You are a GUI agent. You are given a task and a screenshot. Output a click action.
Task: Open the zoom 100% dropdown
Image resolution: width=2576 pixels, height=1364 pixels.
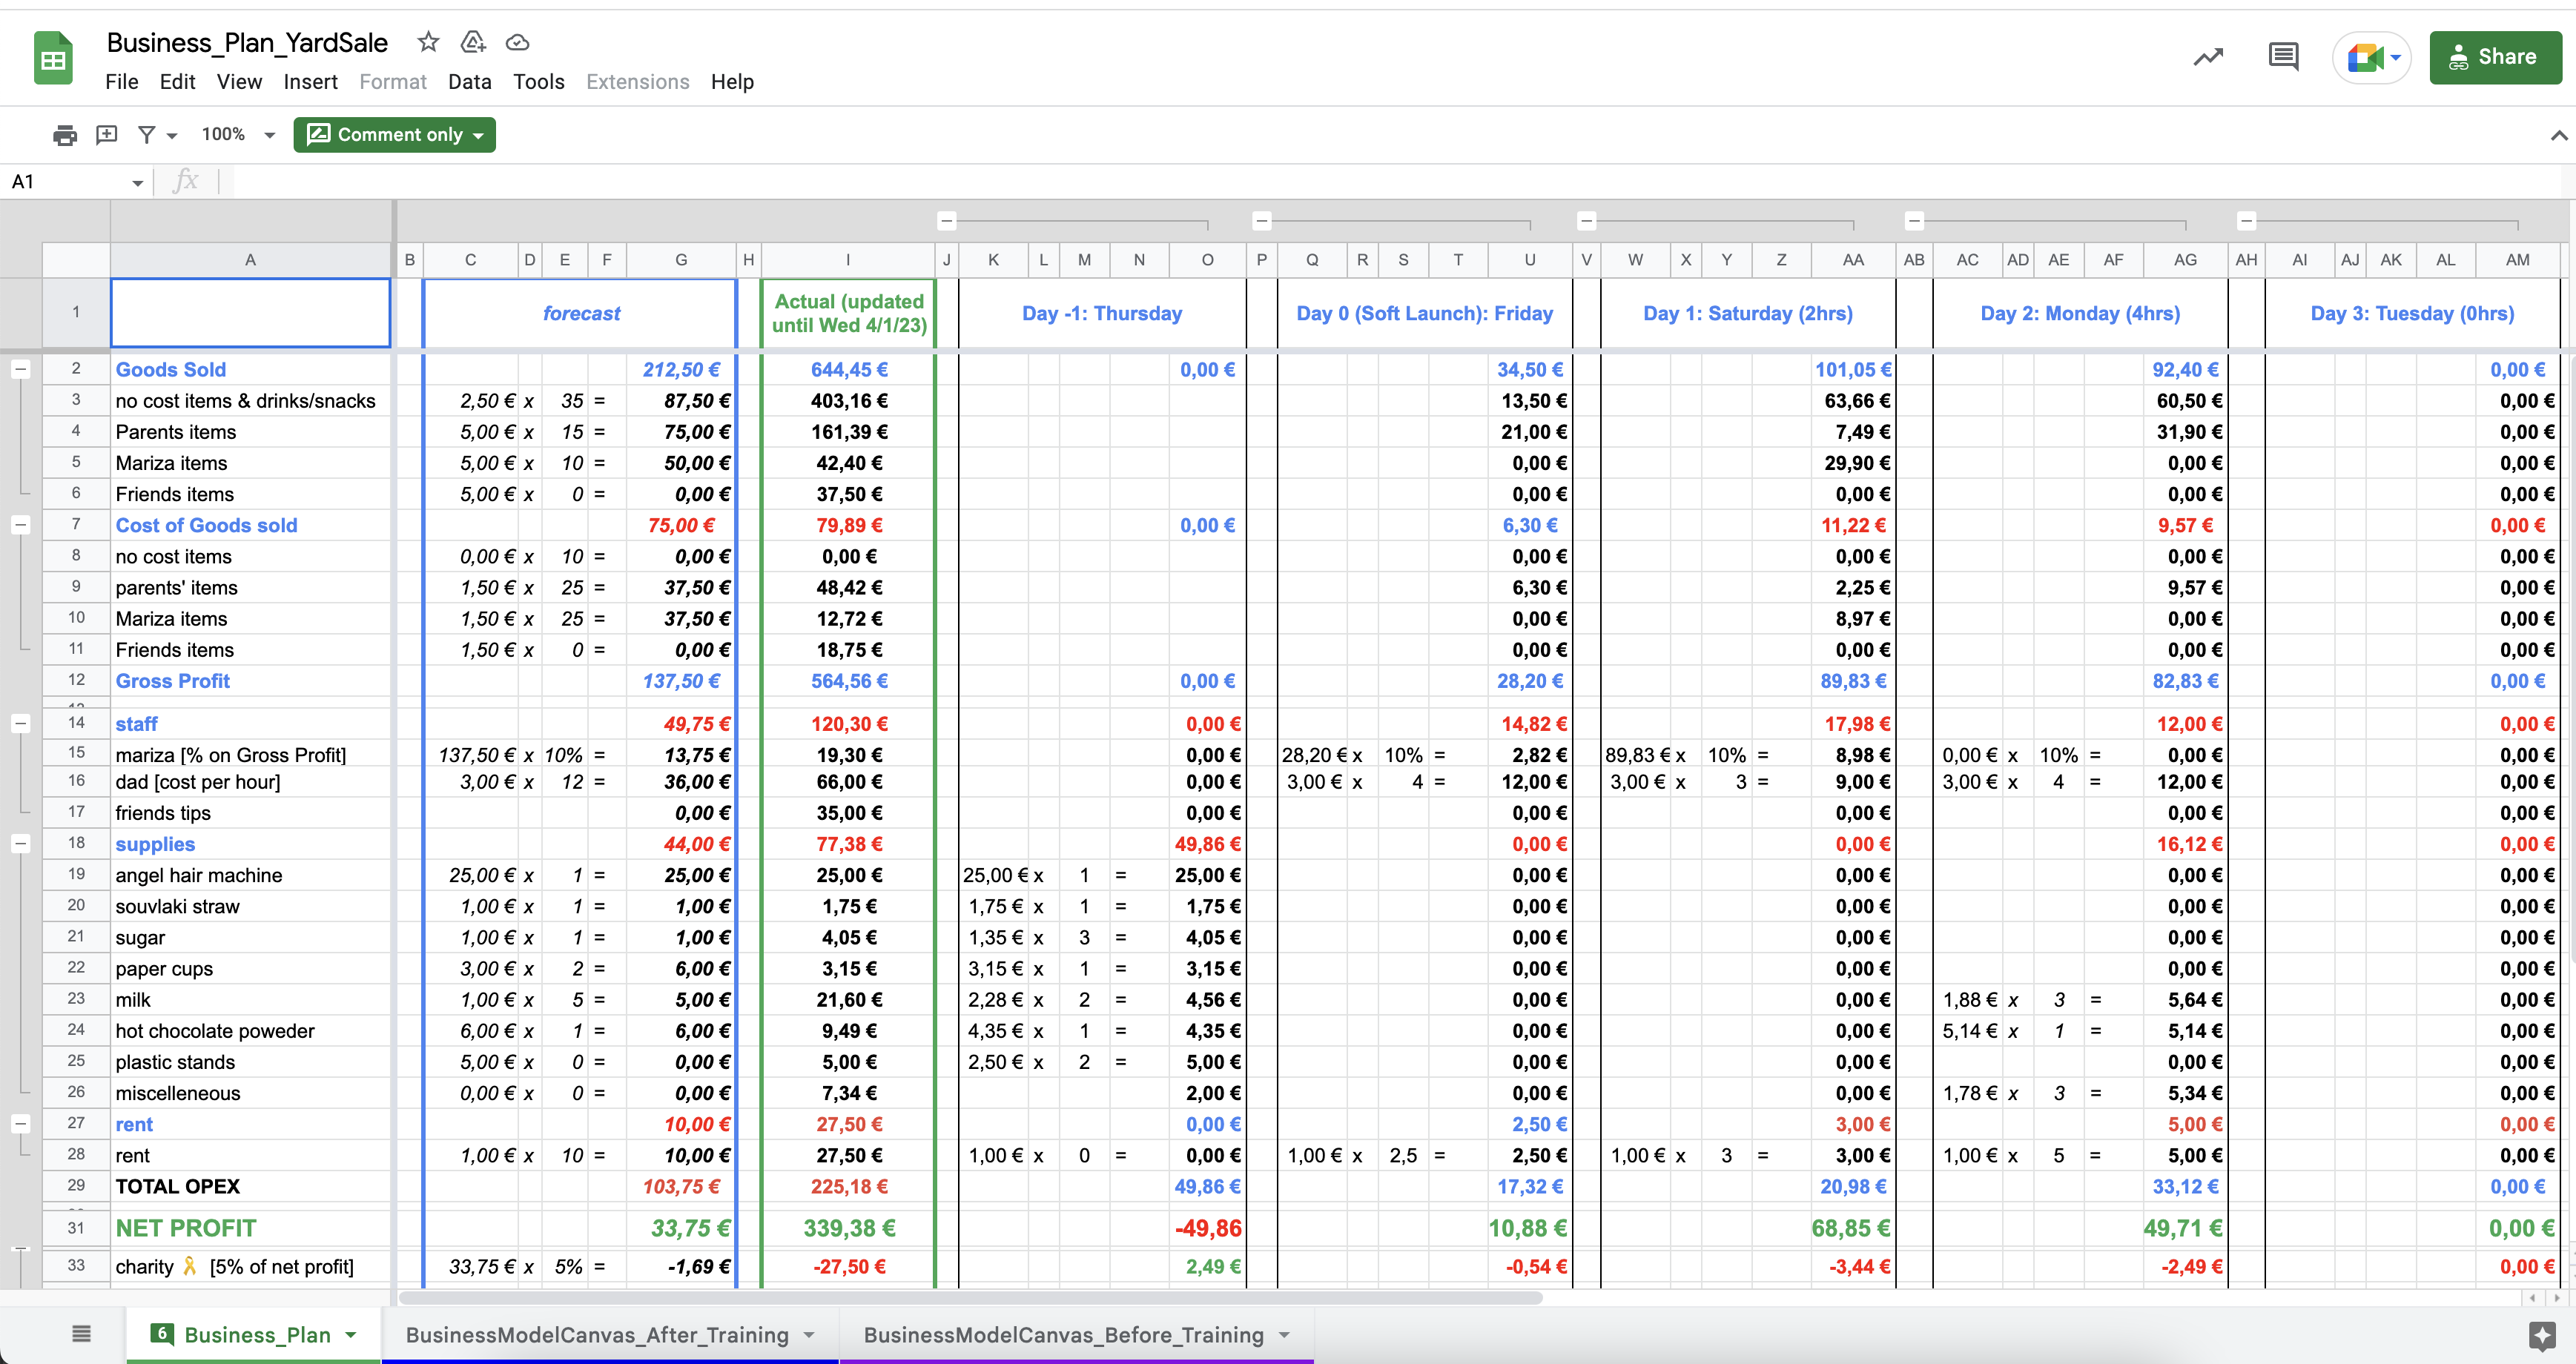click(238, 135)
